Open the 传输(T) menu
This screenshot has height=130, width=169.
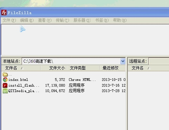(63, 20)
